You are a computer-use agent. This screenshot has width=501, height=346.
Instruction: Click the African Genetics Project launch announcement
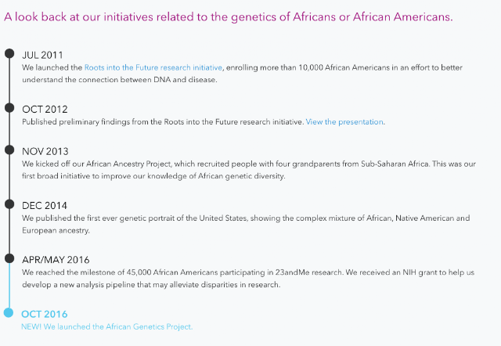pos(107,326)
